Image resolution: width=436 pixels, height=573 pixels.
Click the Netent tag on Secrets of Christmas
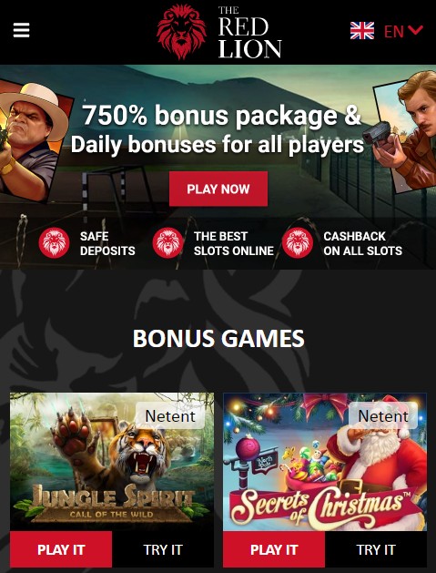tap(383, 416)
